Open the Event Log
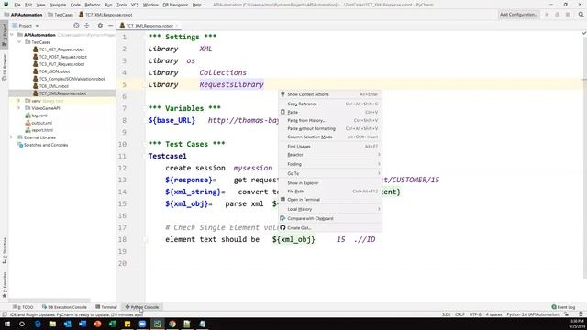 click(563, 307)
